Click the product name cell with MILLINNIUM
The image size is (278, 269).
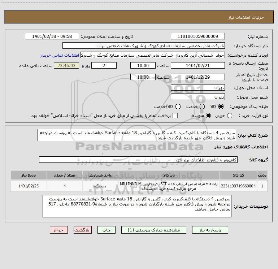click(x=169, y=186)
